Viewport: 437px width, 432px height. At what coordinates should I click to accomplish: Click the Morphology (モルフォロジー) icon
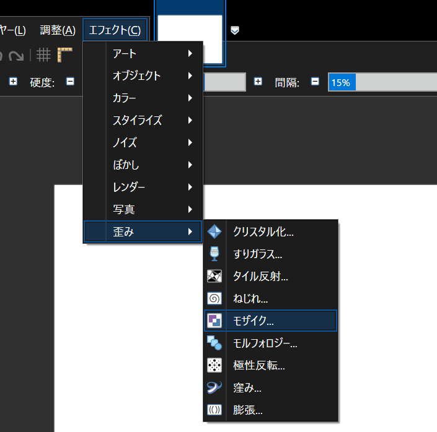click(214, 343)
